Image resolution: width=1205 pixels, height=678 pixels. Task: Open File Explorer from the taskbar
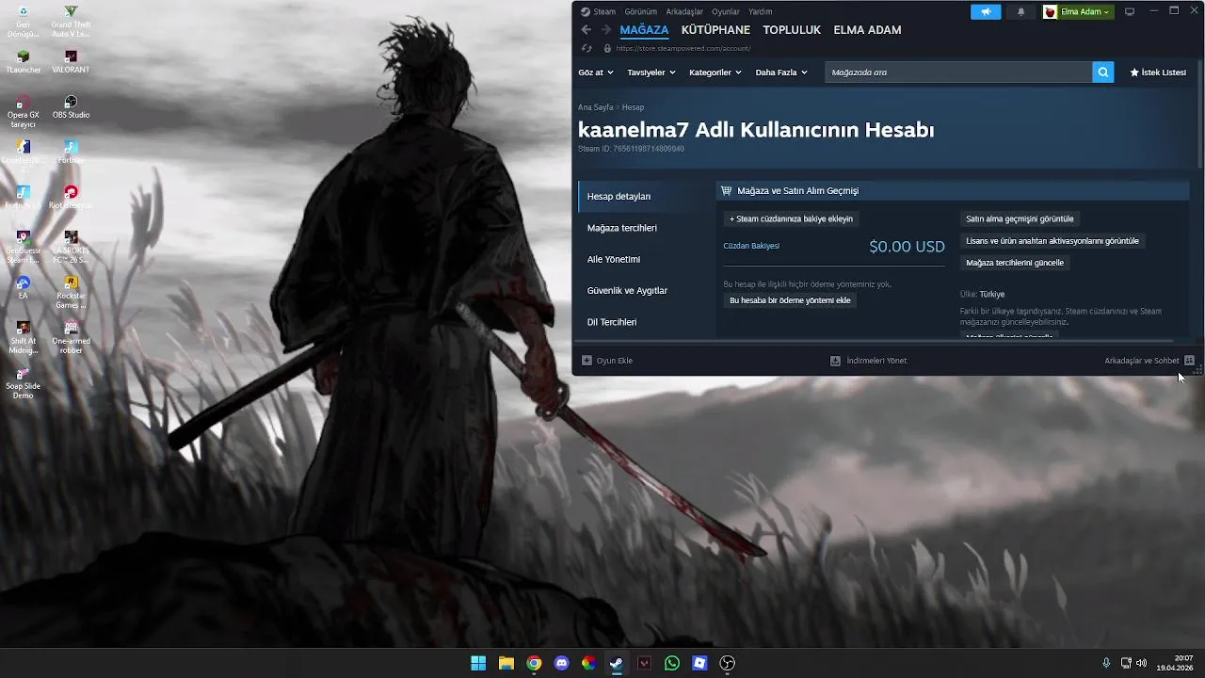[x=506, y=663]
